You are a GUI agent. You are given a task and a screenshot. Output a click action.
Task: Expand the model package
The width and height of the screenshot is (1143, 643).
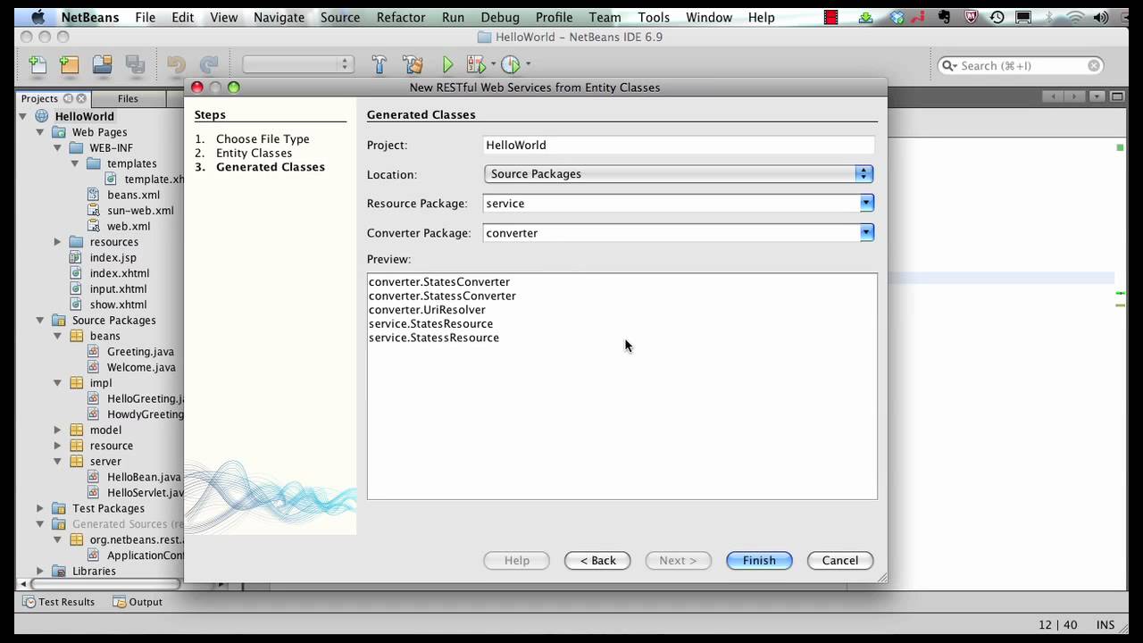click(58, 430)
